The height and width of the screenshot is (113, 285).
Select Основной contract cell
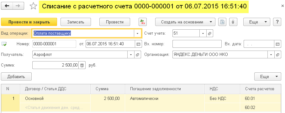tap(55, 99)
